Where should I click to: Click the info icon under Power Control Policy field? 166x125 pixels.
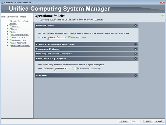55,70
